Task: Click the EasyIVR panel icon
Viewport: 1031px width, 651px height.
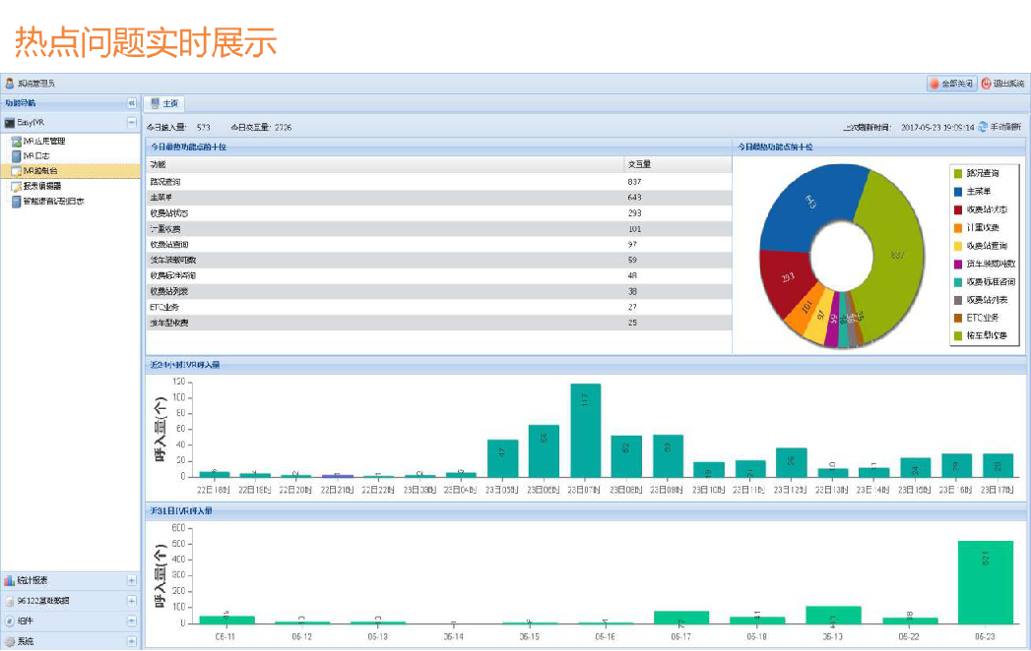Action: pyautogui.click(x=10, y=123)
